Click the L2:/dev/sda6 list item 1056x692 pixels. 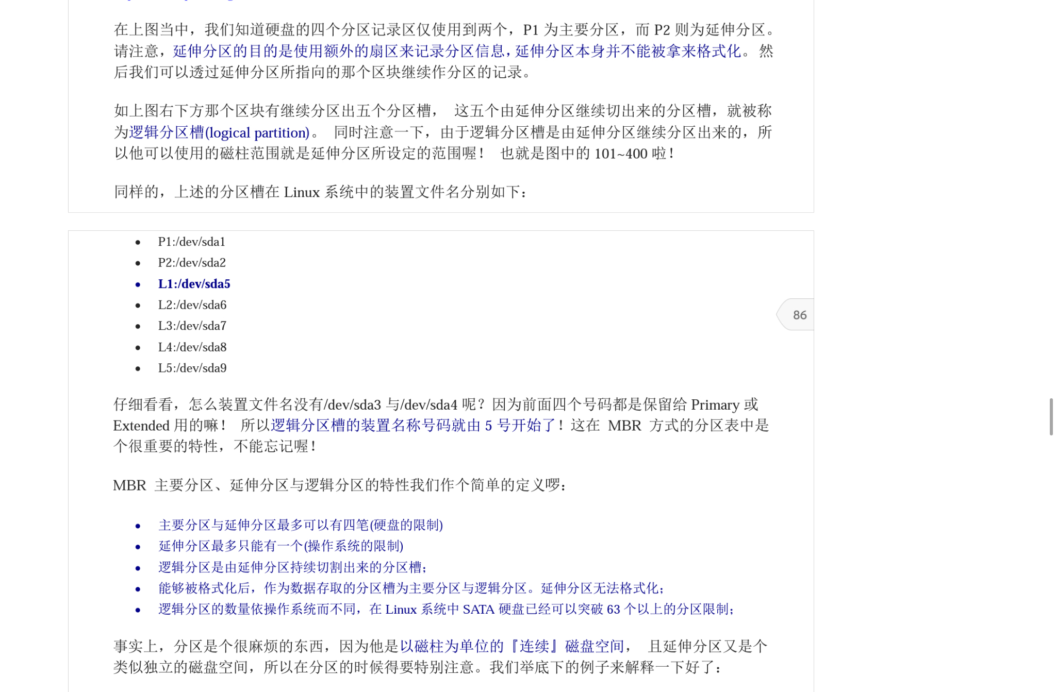tap(192, 305)
